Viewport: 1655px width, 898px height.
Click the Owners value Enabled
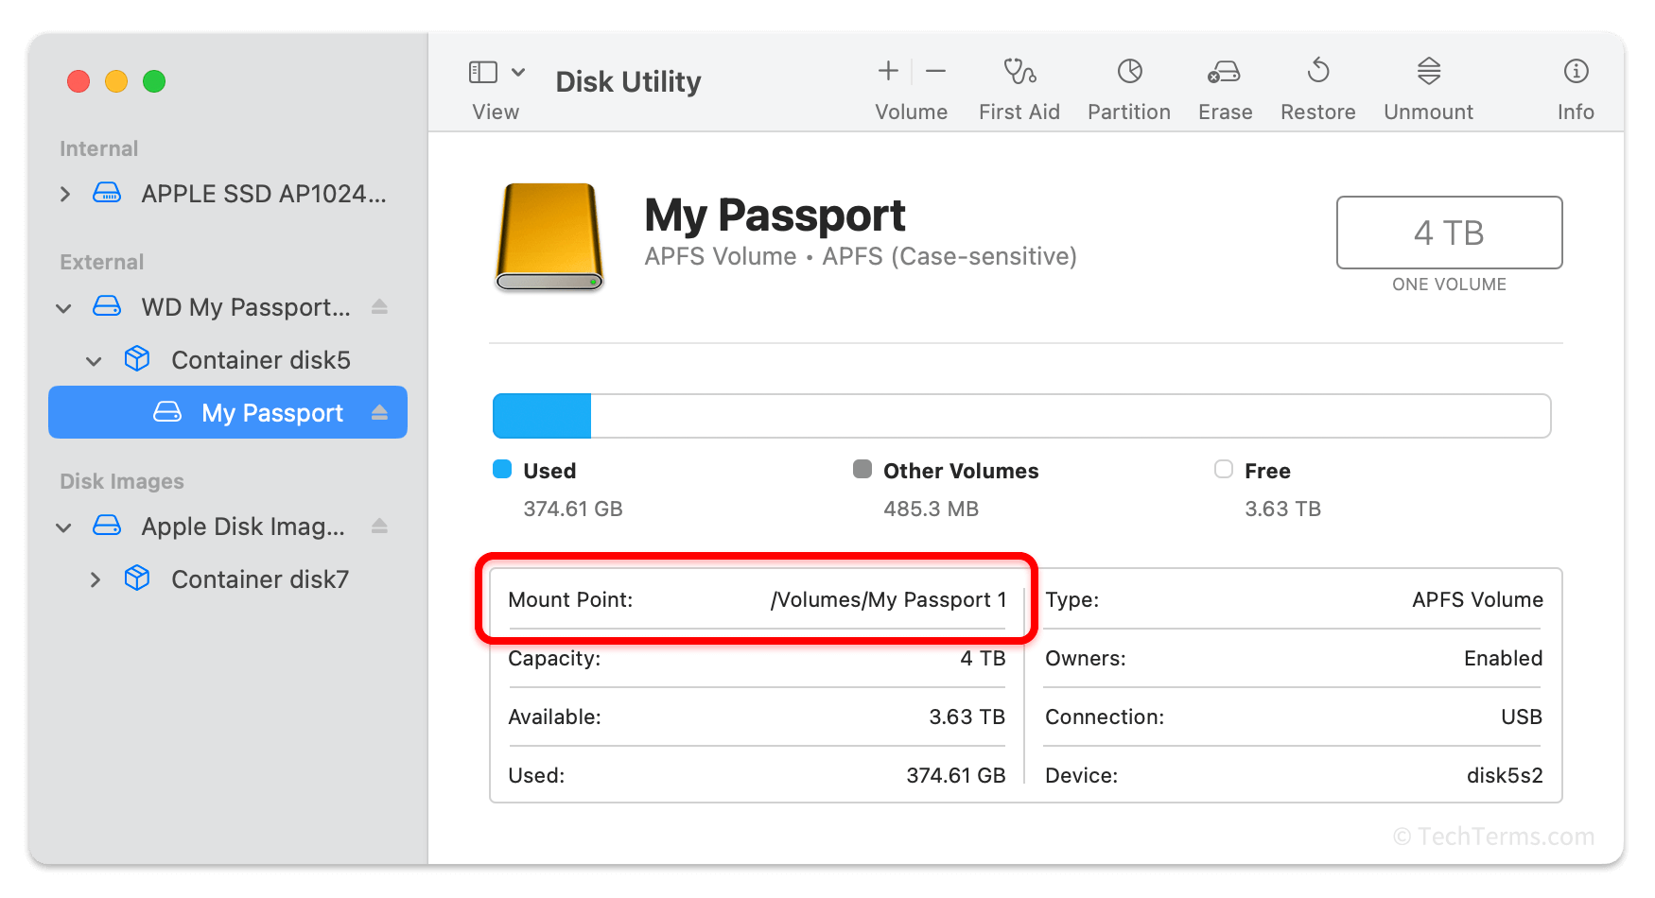coord(1503,658)
